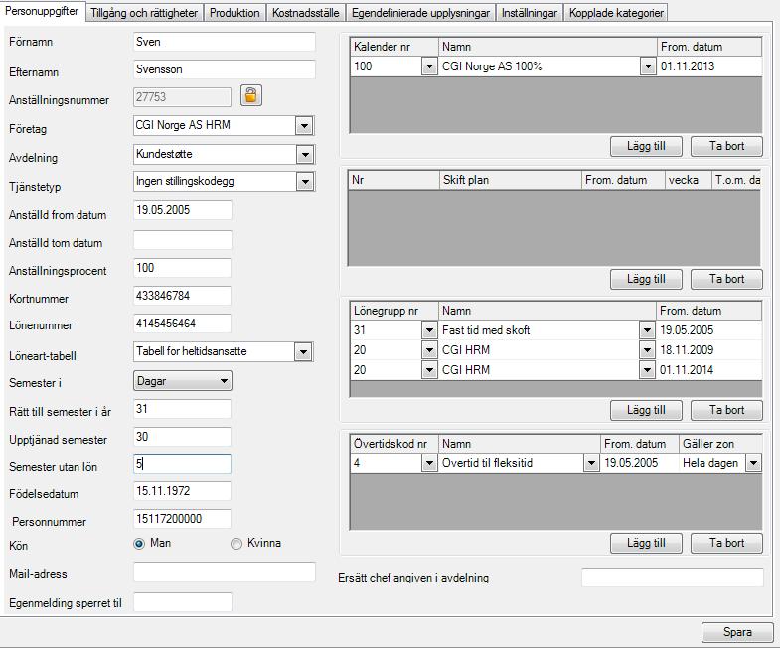Open the Löneart-tabell dropdown
This screenshot has width=780, height=648.
pos(303,352)
